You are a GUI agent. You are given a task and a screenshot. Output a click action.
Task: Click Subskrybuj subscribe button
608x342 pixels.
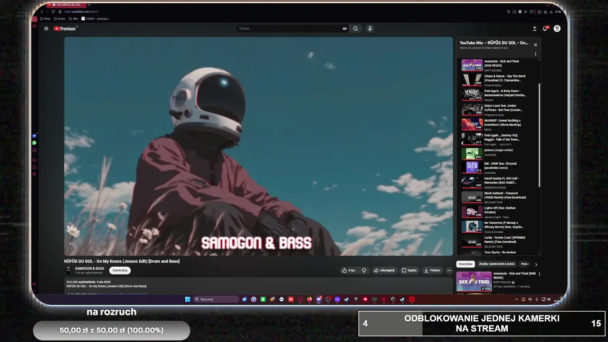(x=120, y=270)
